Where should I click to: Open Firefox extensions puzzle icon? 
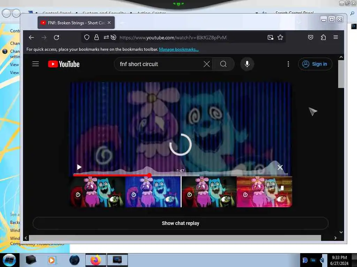(x=323, y=37)
